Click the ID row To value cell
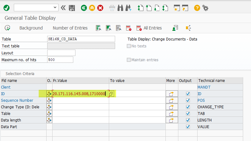This screenshot has width=251, height=141. 140,94
